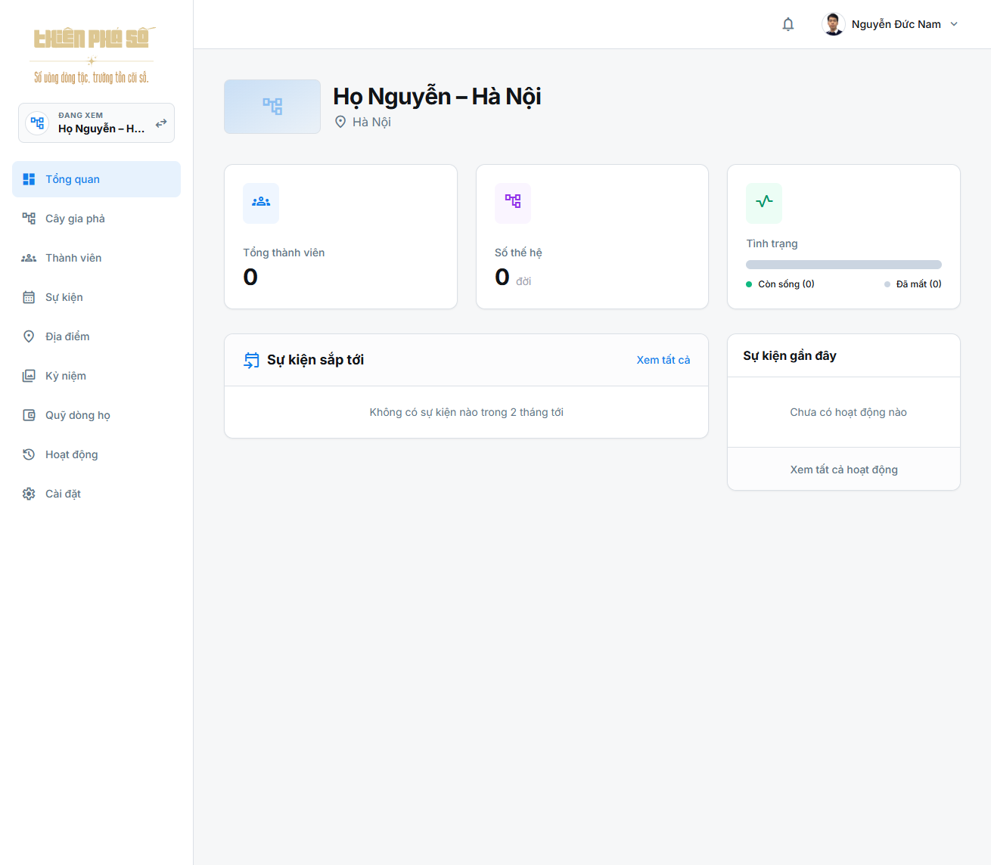Viewport: 991px width, 865px height.
Task: Click the Họ Nguyễn – Hà Nội heading
Action: 437,97
